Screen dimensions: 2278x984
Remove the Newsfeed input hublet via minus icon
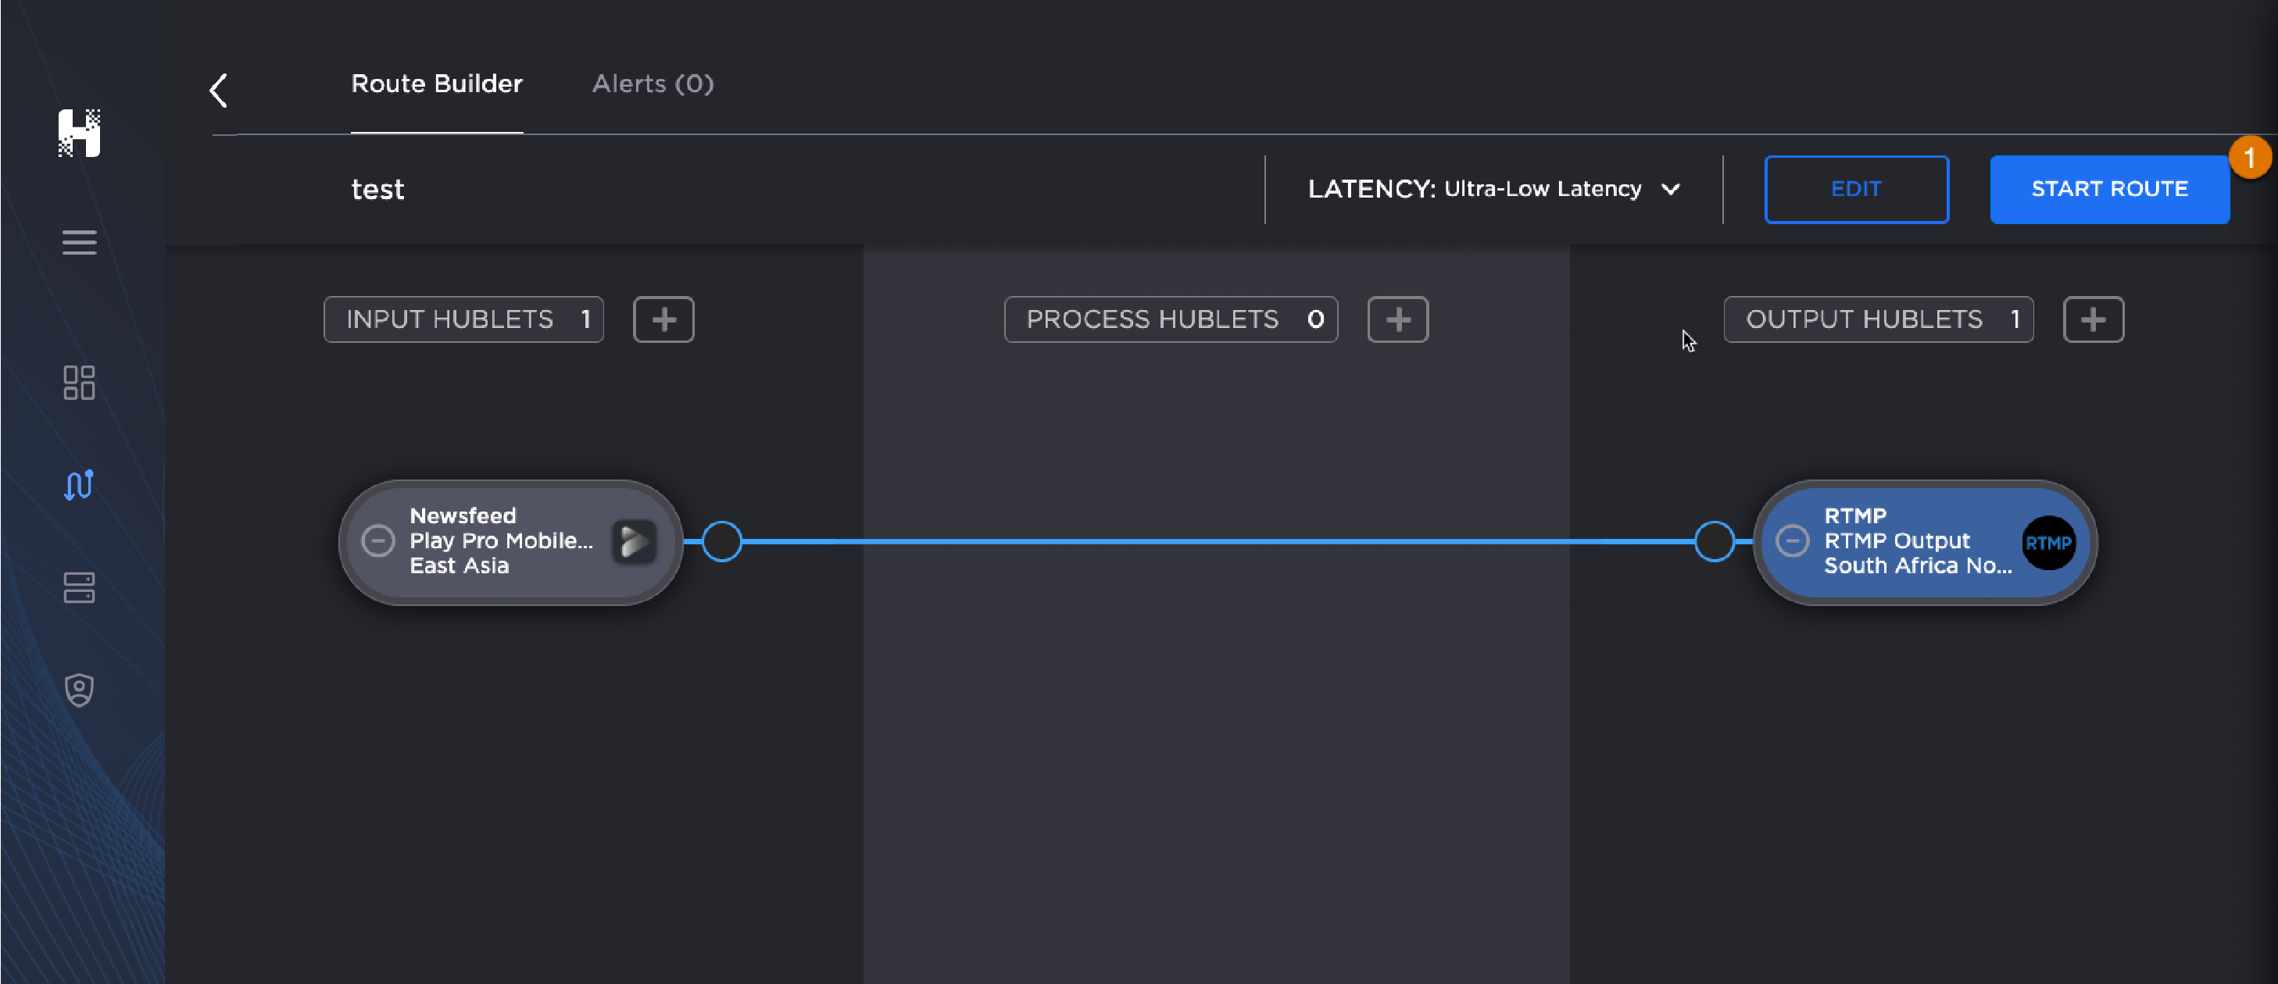(378, 541)
